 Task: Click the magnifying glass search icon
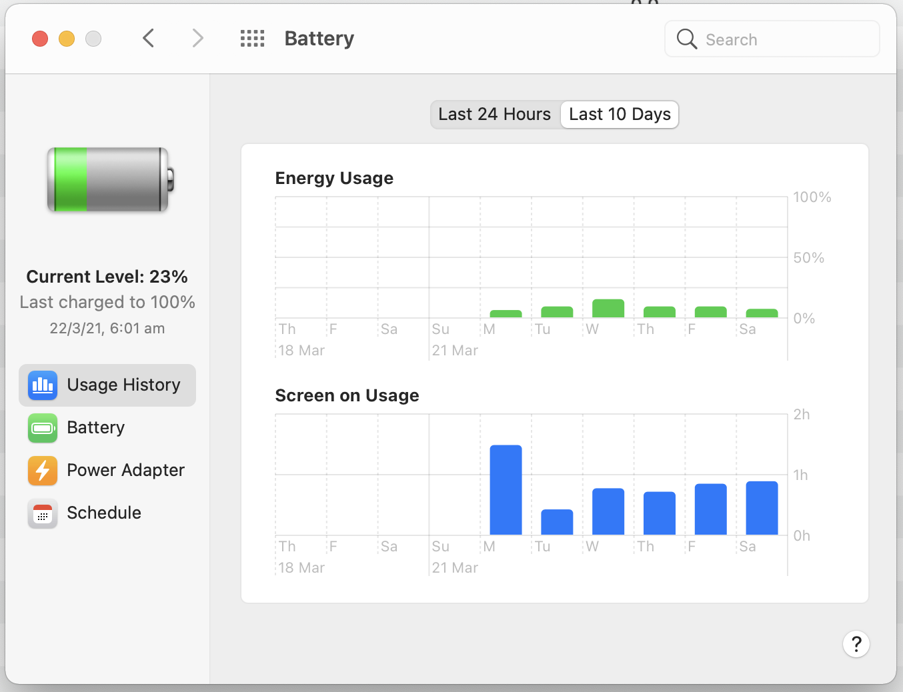(687, 39)
